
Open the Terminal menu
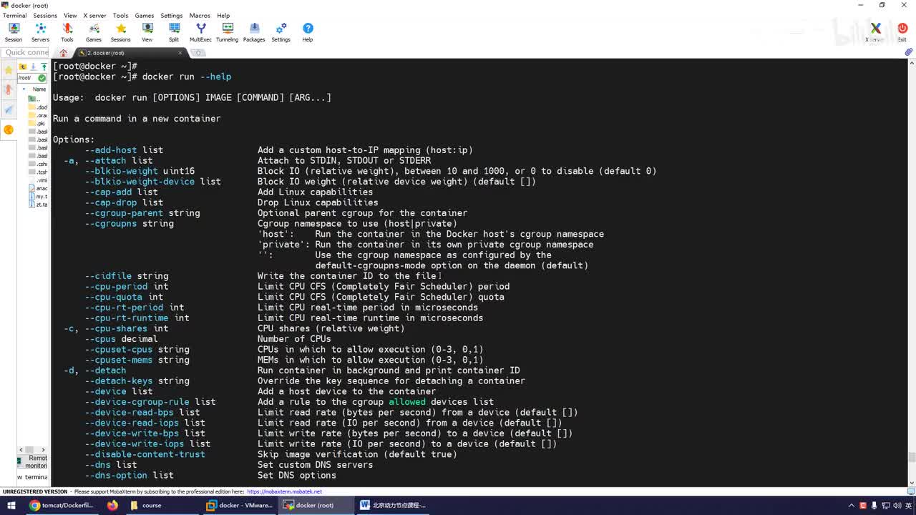click(14, 16)
